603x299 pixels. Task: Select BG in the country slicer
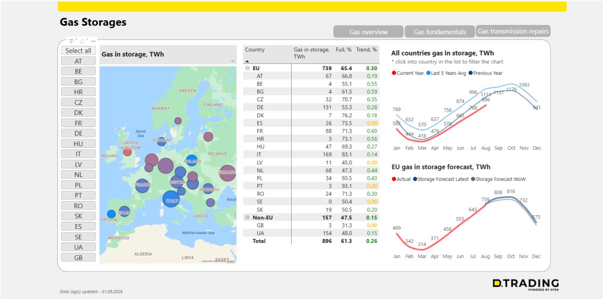pyautogui.click(x=78, y=81)
